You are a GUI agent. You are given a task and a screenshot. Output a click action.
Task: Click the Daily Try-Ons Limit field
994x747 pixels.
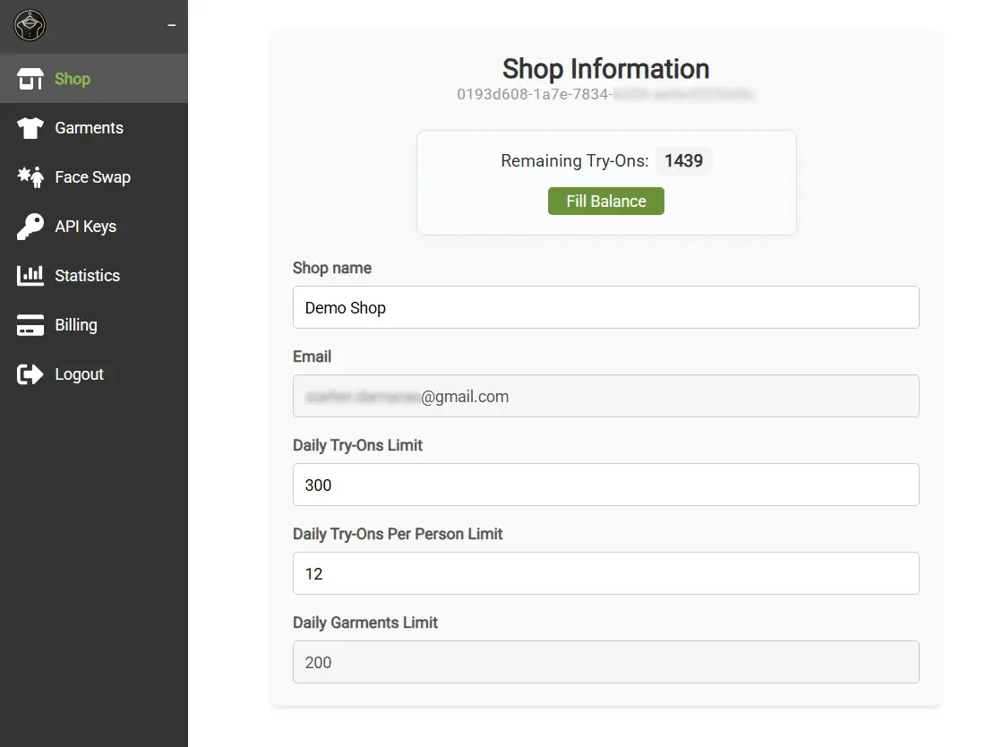click(605, 485)
